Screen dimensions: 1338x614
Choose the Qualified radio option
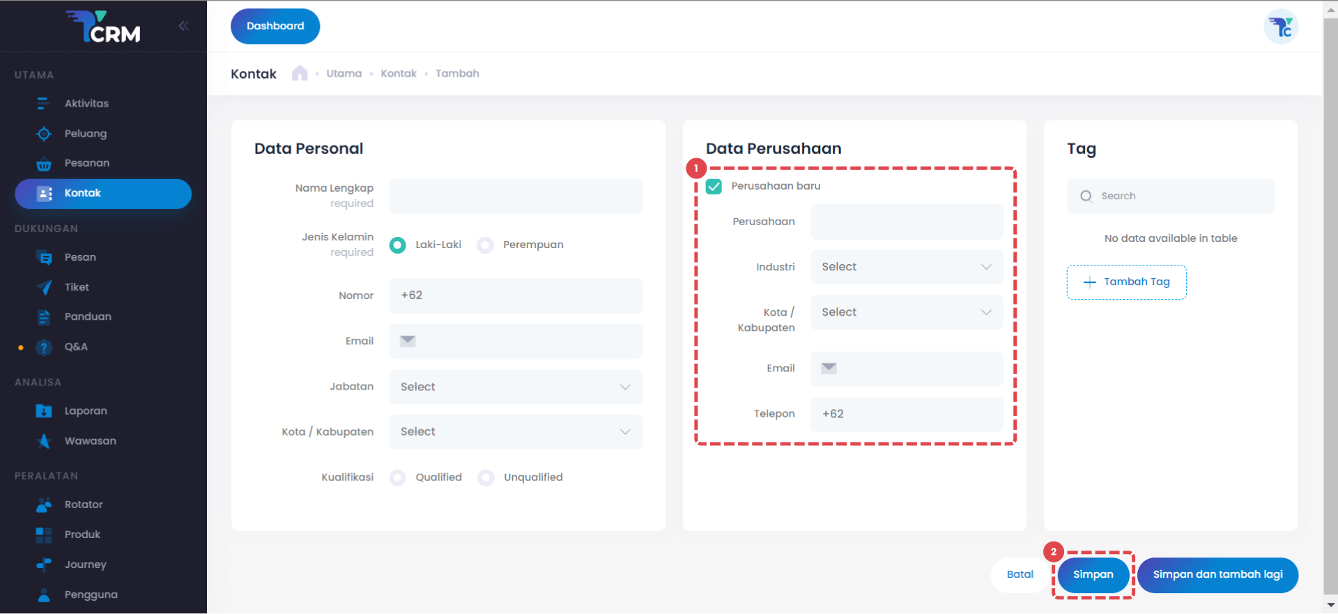398,477
